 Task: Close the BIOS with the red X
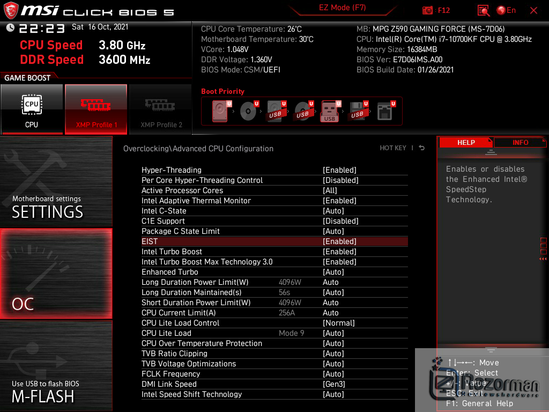[x=533, y=11]
